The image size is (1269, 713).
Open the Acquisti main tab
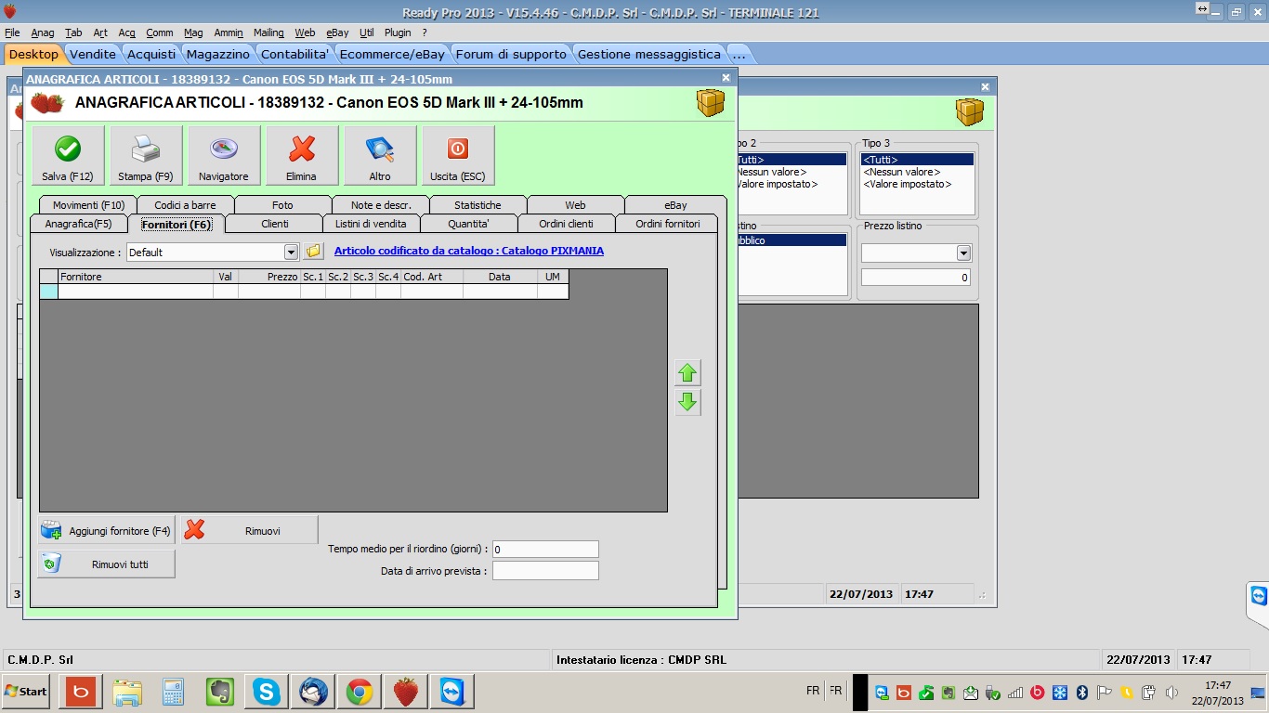click(x=151, y=54)
